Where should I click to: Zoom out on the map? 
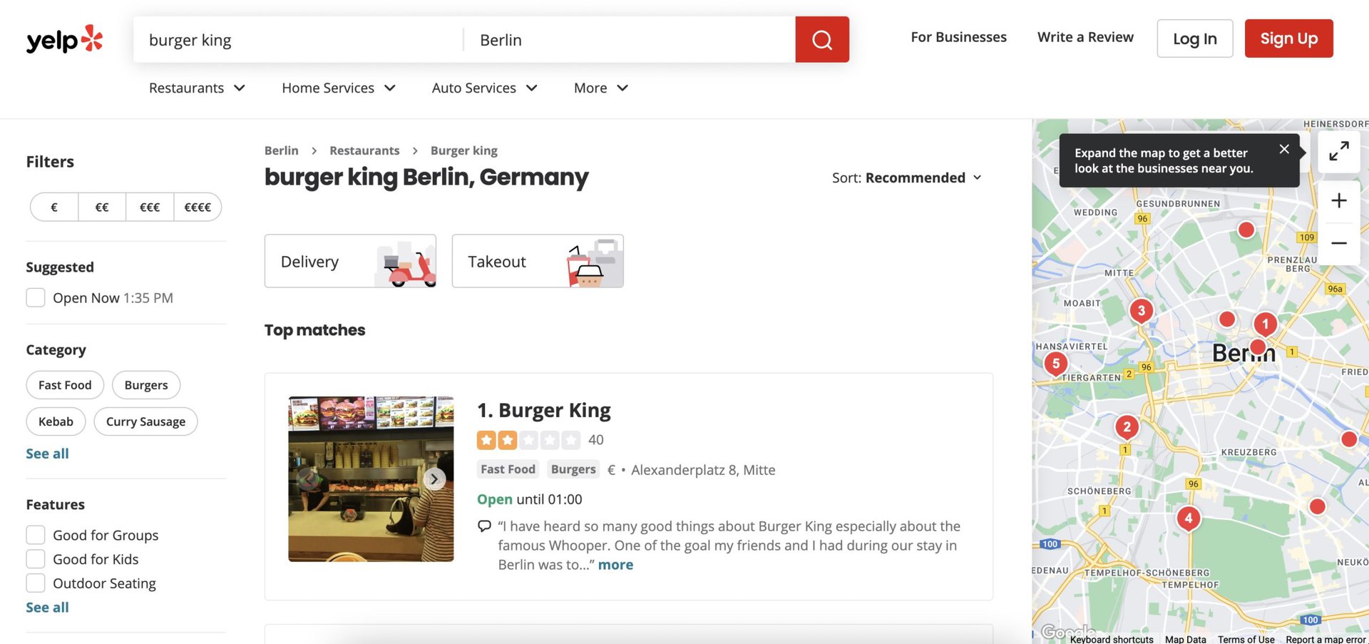tap(1338, 243)
